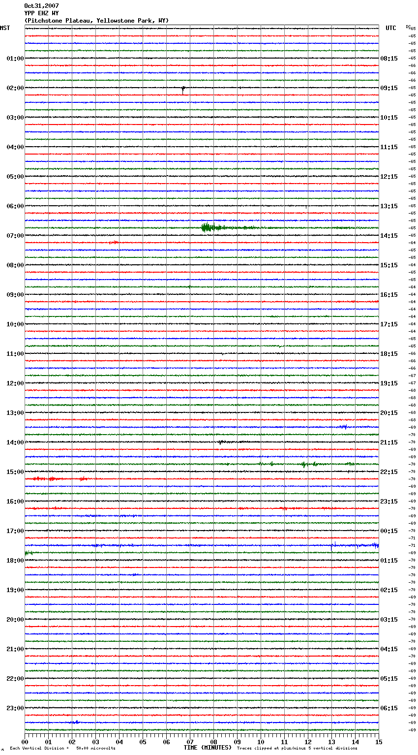Select the "09:00" MST row label
Screen dimensions: 418x755
pyautogui.click(x=15, y=295)
